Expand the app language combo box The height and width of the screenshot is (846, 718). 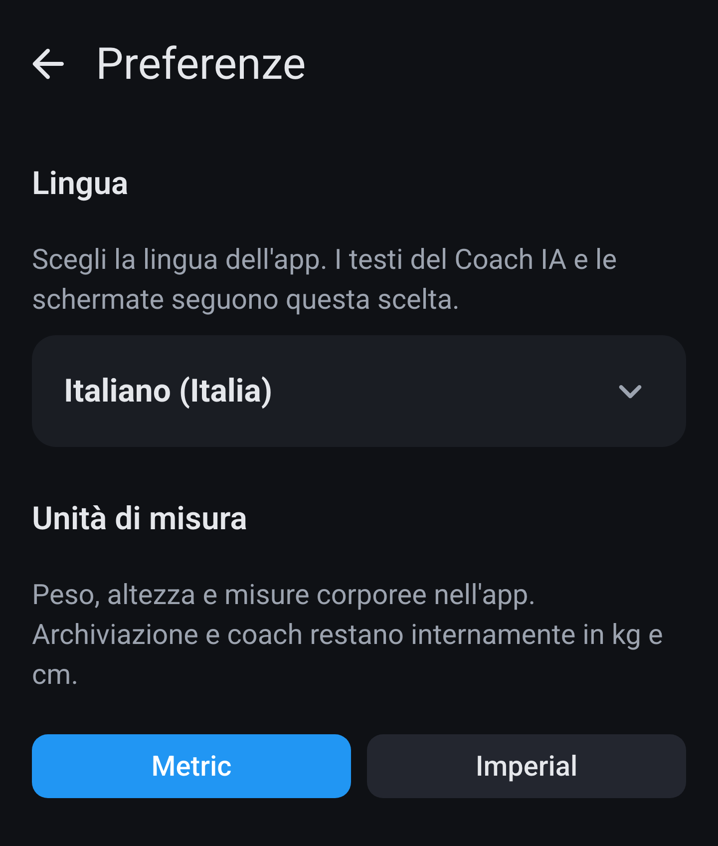click(x=359, y=391)
